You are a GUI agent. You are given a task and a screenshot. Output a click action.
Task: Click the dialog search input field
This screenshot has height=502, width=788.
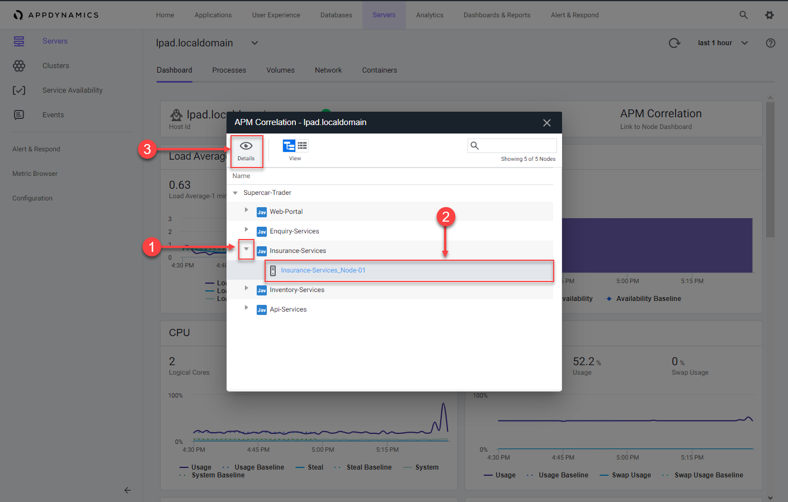(512, 146)
